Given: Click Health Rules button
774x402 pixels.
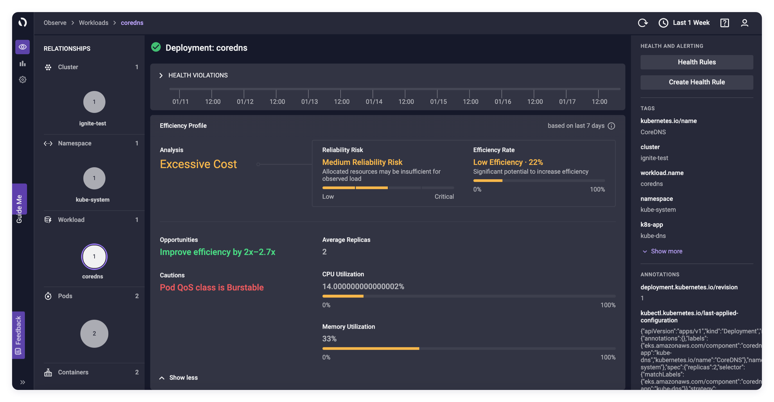Looking at the screenshot, I should [x=697, y=62].
